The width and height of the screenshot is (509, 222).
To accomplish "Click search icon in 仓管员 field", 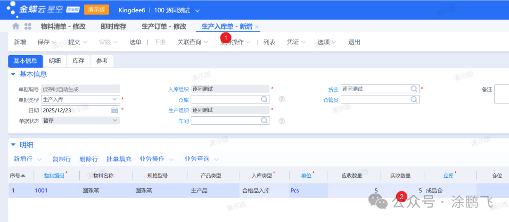I will point(414,99).
